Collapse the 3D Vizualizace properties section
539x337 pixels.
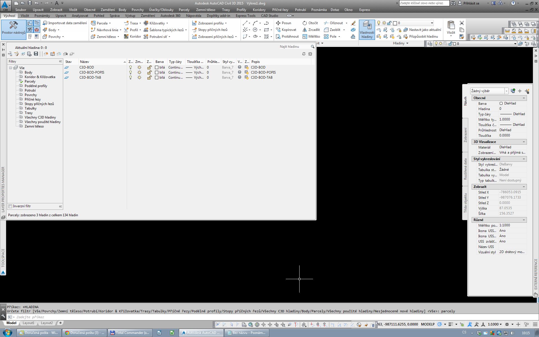pyautogui.click(x=524, y=142)
